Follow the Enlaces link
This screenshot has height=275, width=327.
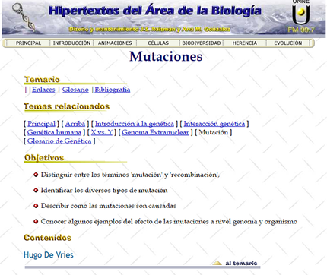point(43,90)
